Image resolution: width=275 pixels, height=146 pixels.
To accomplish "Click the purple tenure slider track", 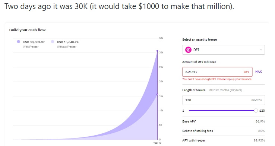I will tap(221, 111).
